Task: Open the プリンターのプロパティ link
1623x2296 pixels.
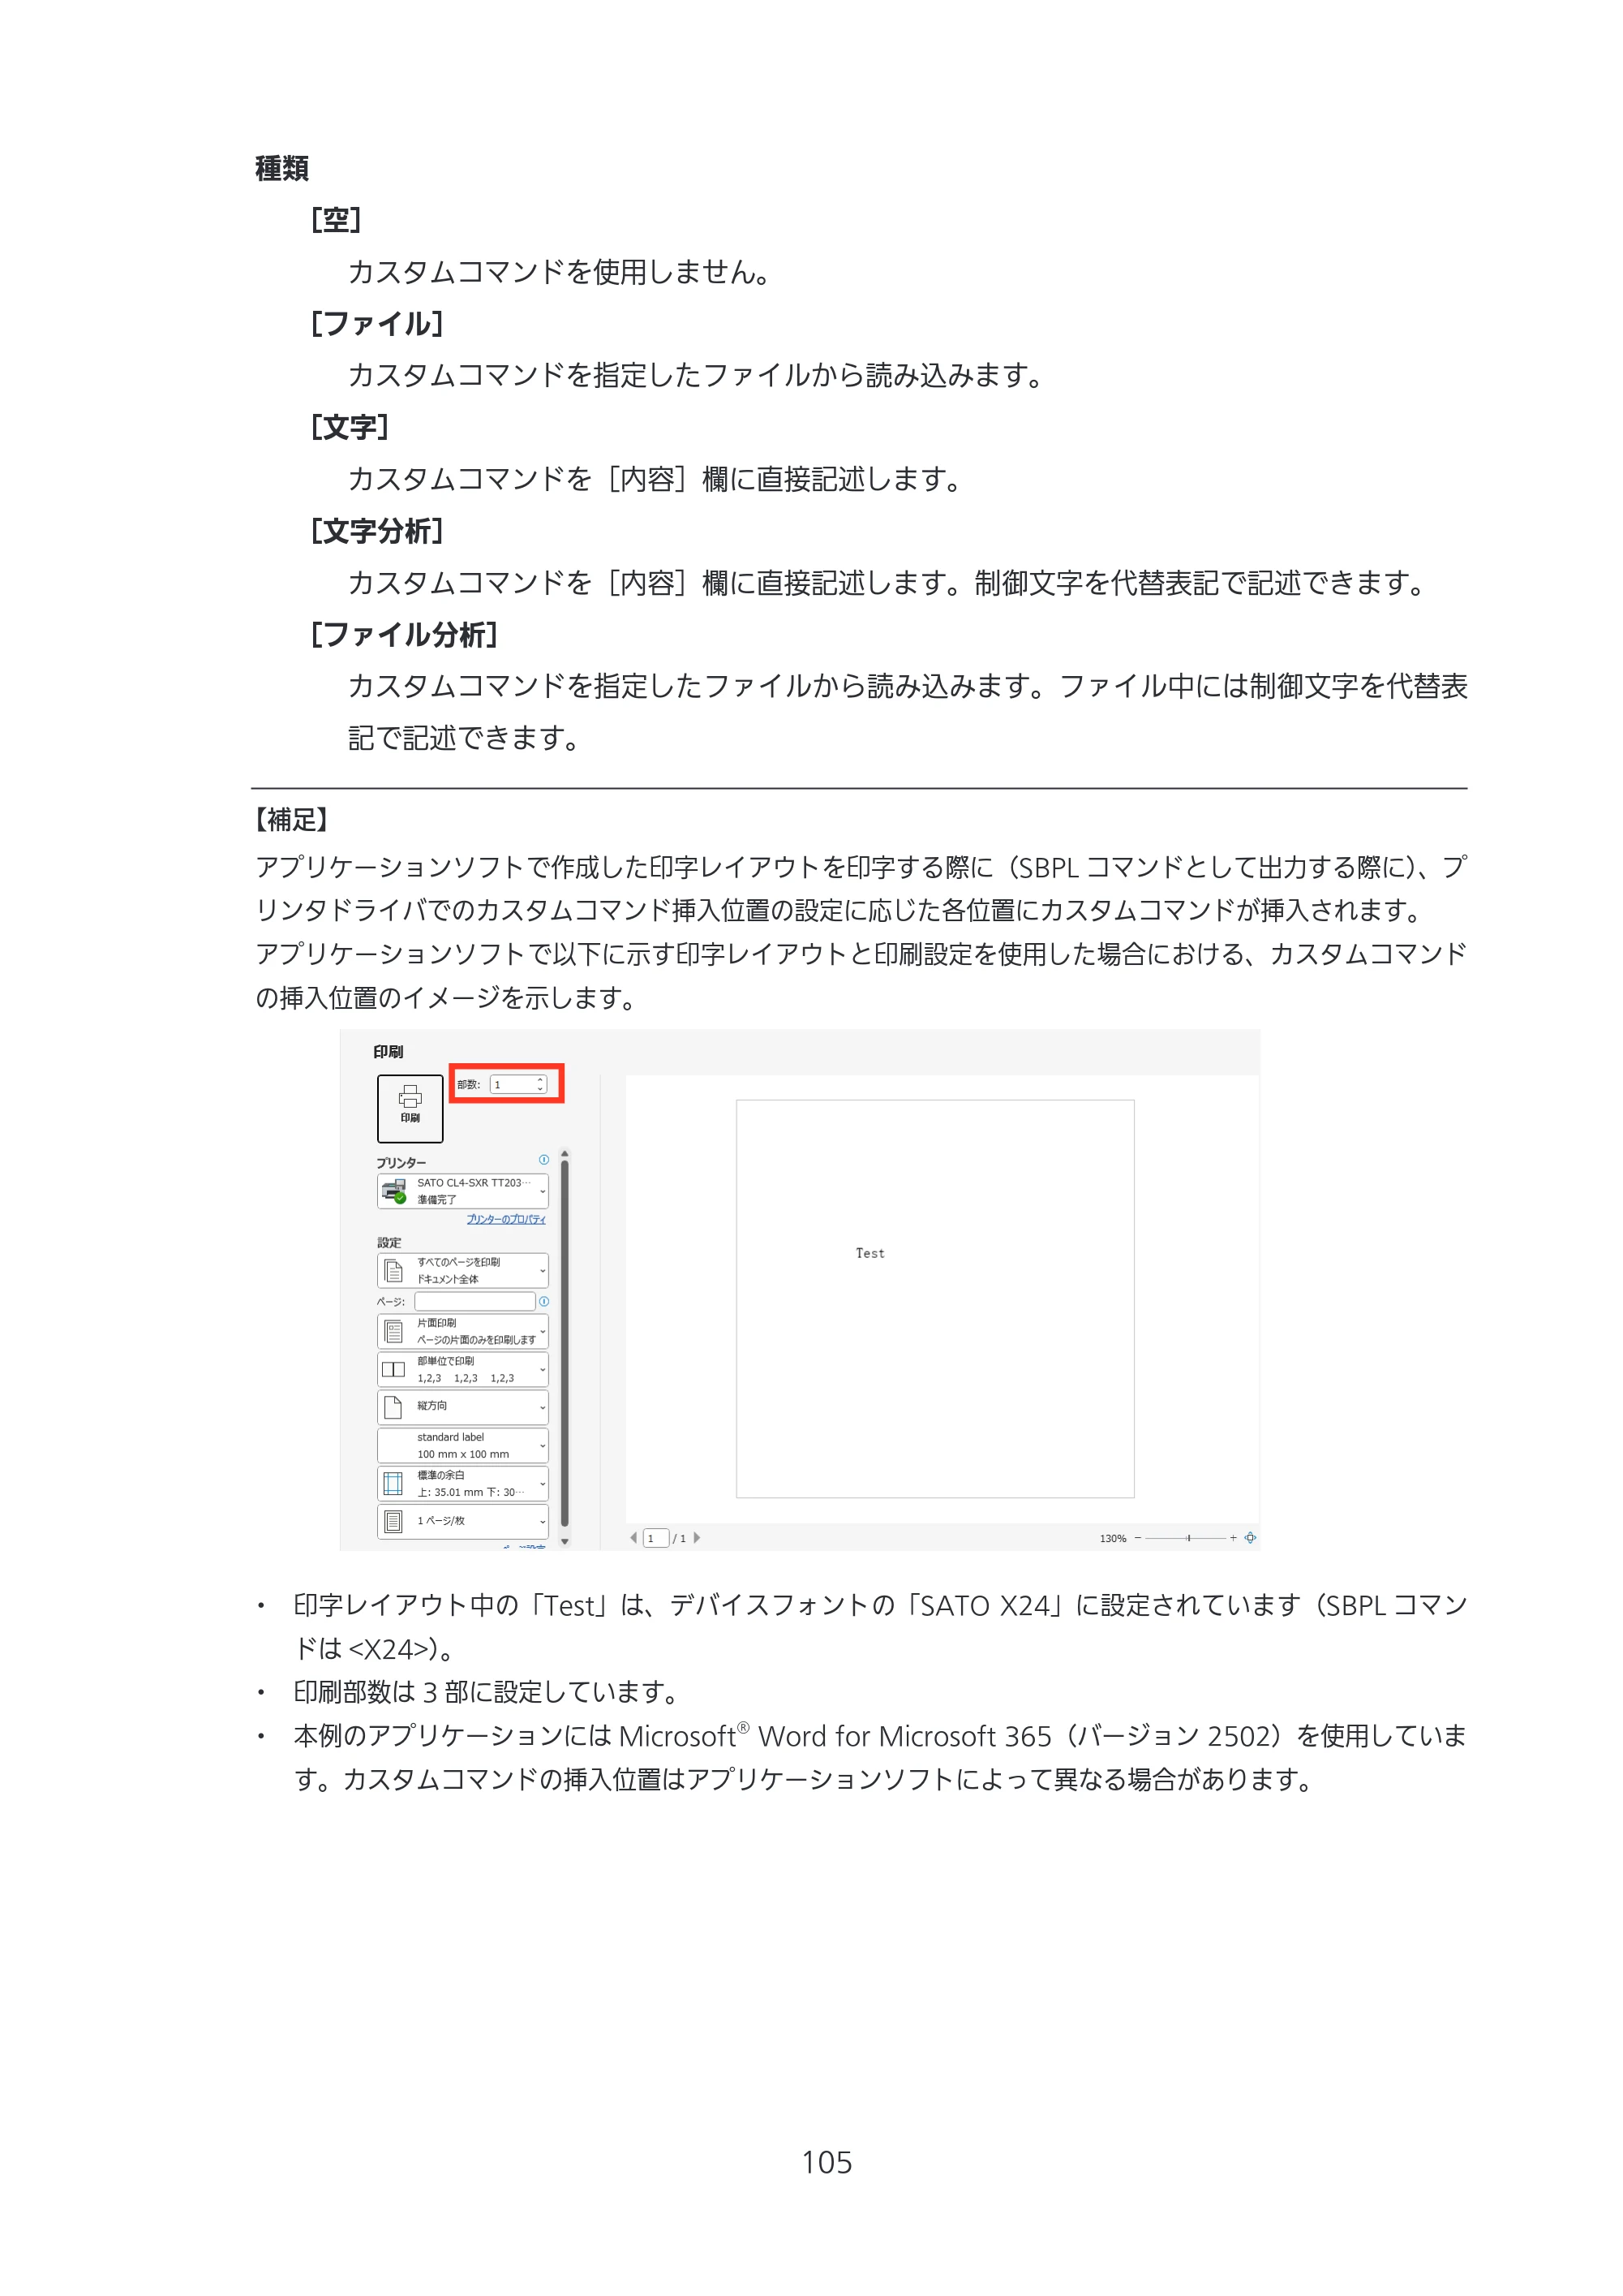Action: (x=505, y=1219)
